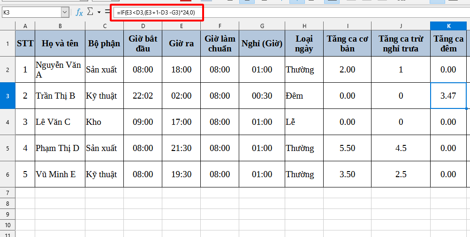Select the column H header
Viewport: 470px width, 237px height.
(x=304, y=26)
